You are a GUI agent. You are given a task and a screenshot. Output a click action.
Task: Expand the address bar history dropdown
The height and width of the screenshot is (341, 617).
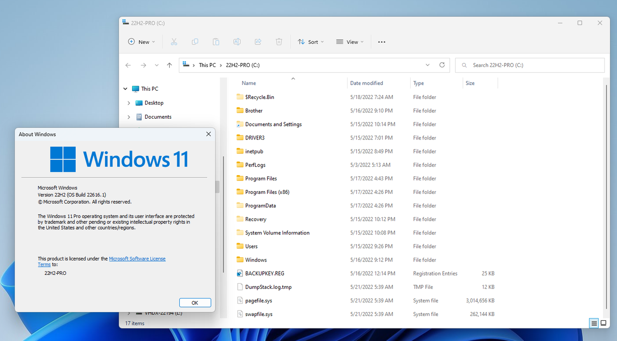pyautogui.click(x=428, y=65)
